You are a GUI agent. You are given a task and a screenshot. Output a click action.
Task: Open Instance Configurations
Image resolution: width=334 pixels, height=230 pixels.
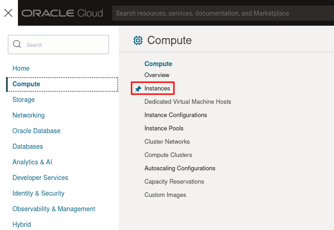pyautogui.click(x=176, y=115)
